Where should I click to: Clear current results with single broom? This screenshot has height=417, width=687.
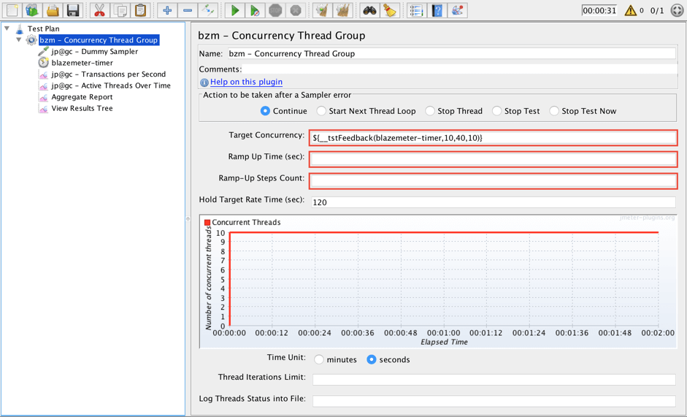[323, 10]
